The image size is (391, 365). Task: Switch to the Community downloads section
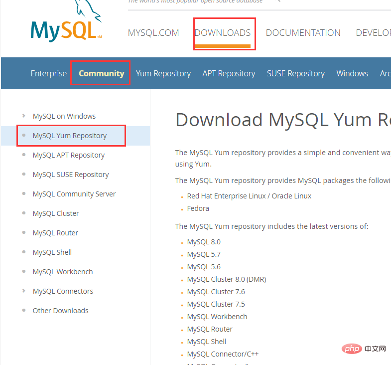pyautogui.click(x=102, y=73)
